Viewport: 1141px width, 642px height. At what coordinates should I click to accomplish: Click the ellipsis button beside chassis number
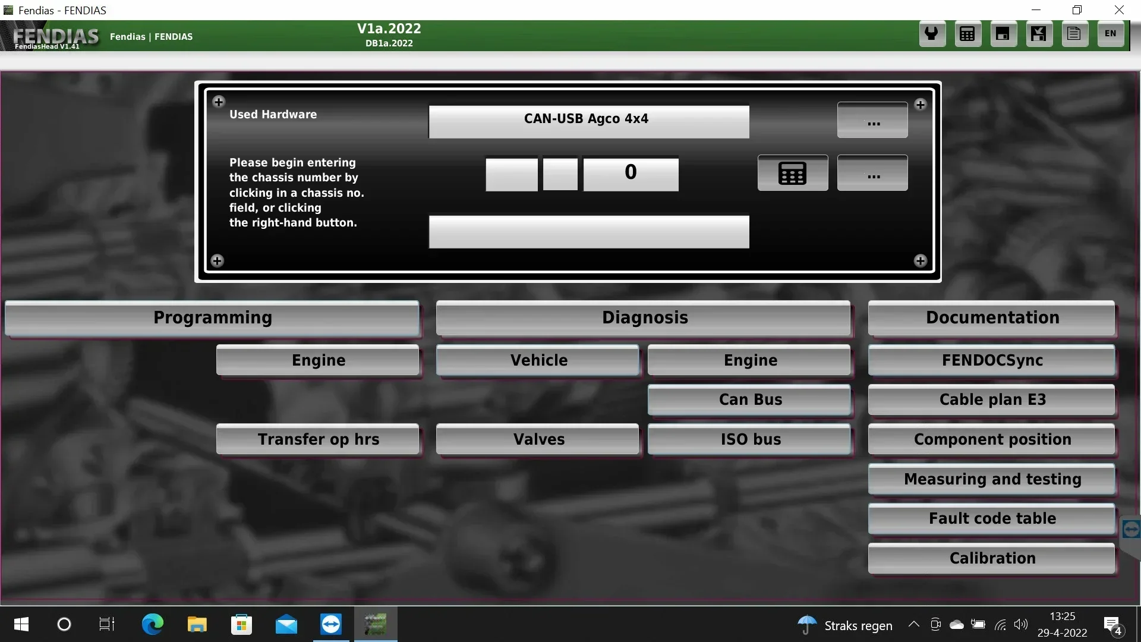click(x=872, y=173)
